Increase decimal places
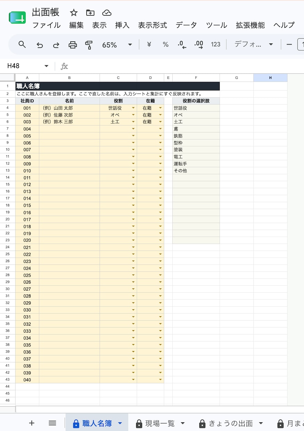This screenshot has width=304, height=431. point(199,44)
